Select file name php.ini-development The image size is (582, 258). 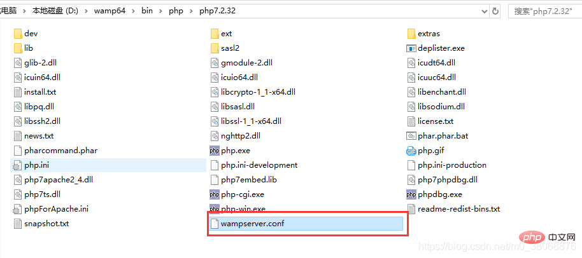[x=259, y=165]
